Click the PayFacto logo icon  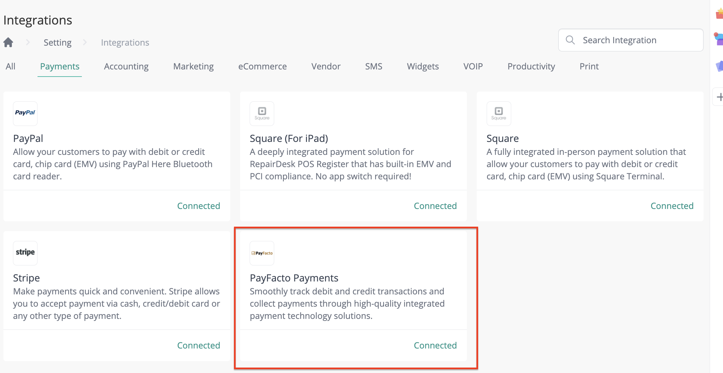click(x=262, y=253)
